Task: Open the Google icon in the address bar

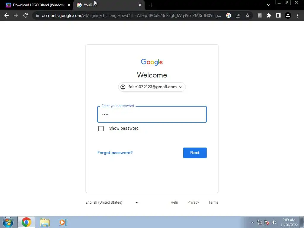Action: point(229,15)
